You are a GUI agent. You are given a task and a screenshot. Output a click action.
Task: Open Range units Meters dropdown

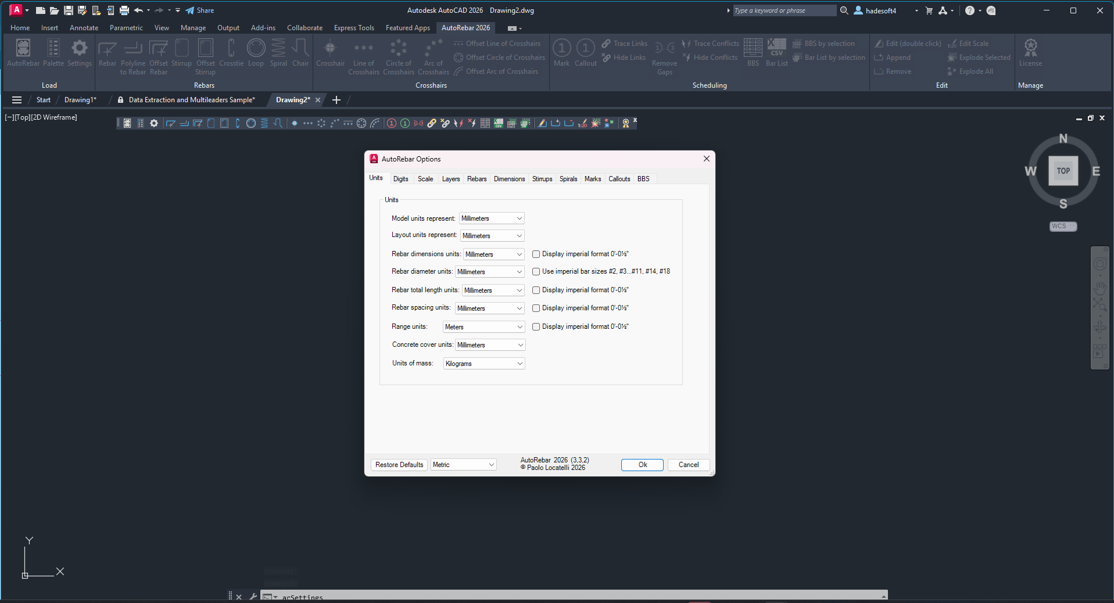pos(483,327)
